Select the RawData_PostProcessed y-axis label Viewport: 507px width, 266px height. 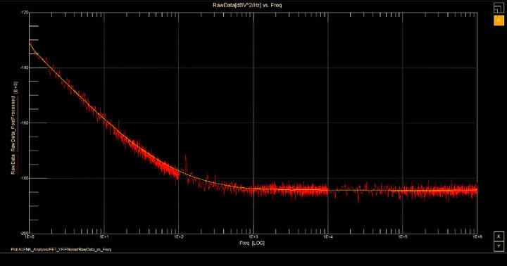[13, 124]
